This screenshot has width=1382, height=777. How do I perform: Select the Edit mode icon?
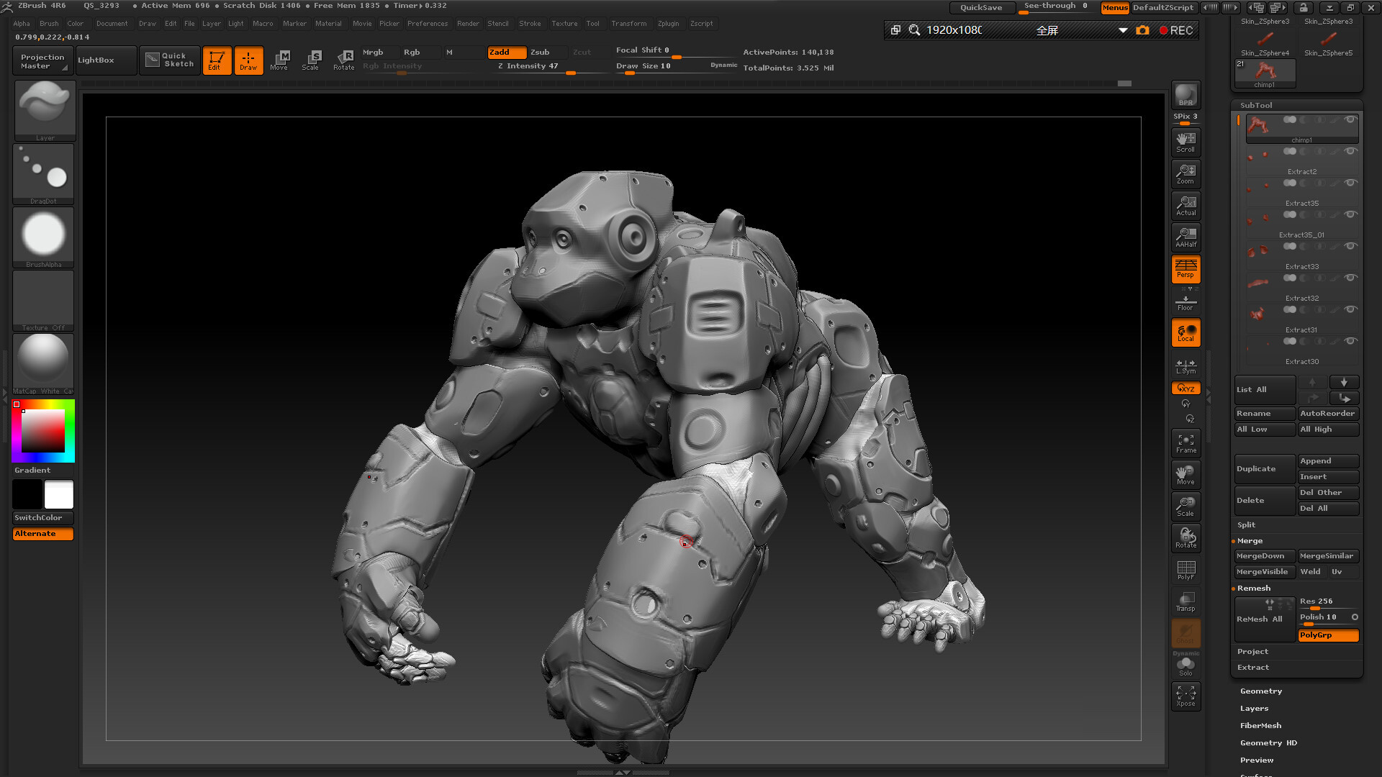click(x=217, y=60)
